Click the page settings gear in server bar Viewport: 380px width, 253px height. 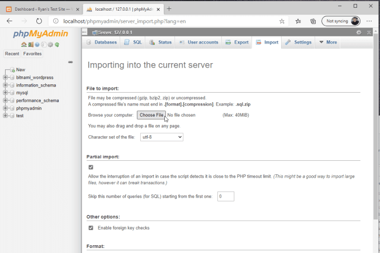click(x=359, y=32)
